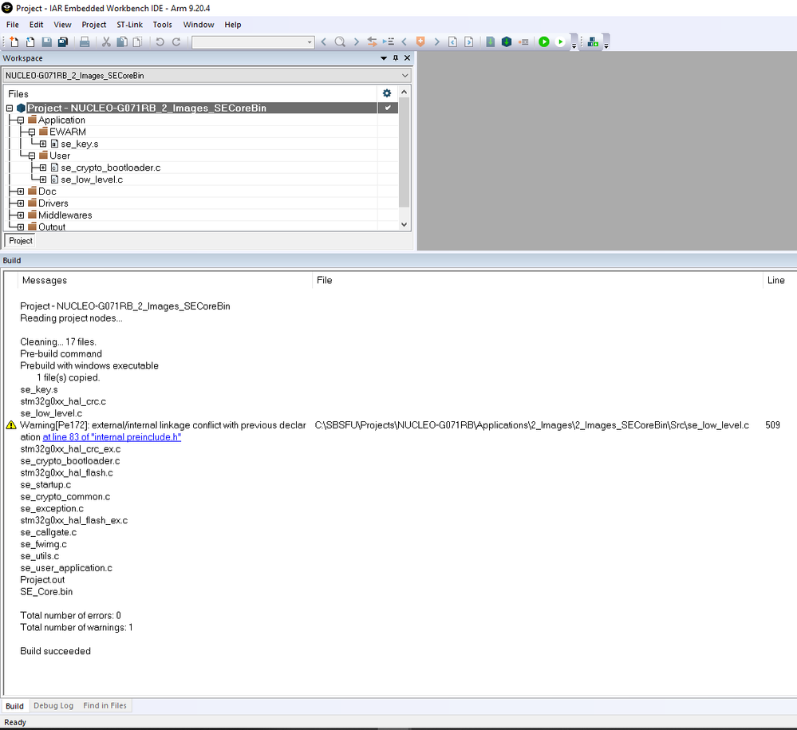The image size is (797, 730).
Task: Toggle the project build checkmark column
Action: pyautogui.click(x=388, y=108)
